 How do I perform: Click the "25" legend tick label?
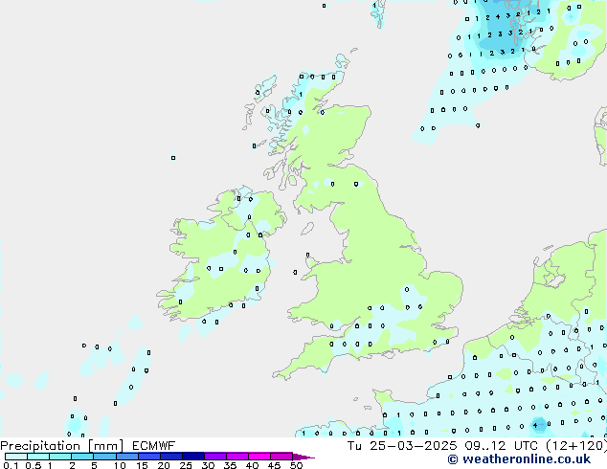coord(186,465)
